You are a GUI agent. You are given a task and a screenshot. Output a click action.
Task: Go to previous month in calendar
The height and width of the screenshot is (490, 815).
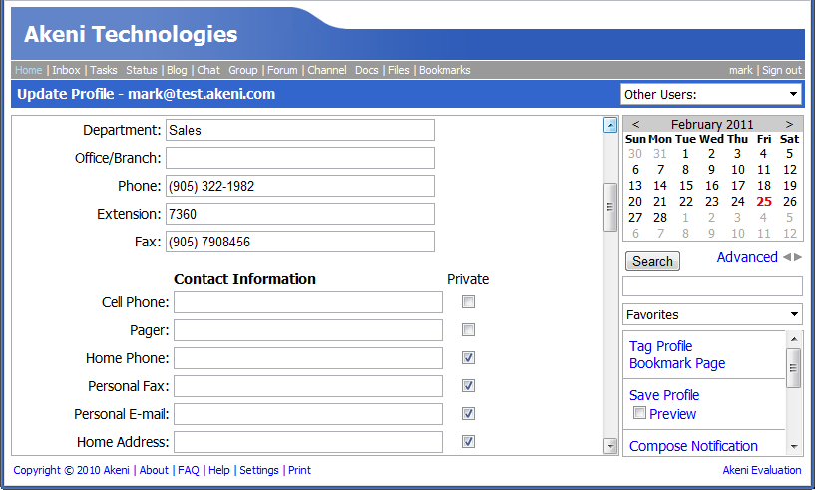pos(636,125)
